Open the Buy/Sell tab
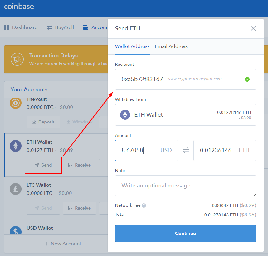 tap(60, 27)
